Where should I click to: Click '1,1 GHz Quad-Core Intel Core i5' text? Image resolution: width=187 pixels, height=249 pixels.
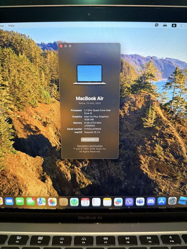(x=97, y=112)
